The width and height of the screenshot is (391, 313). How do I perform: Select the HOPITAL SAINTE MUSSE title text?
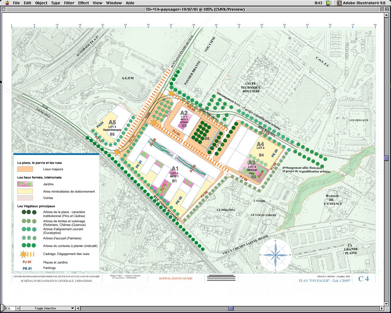[x=176, y=278]
